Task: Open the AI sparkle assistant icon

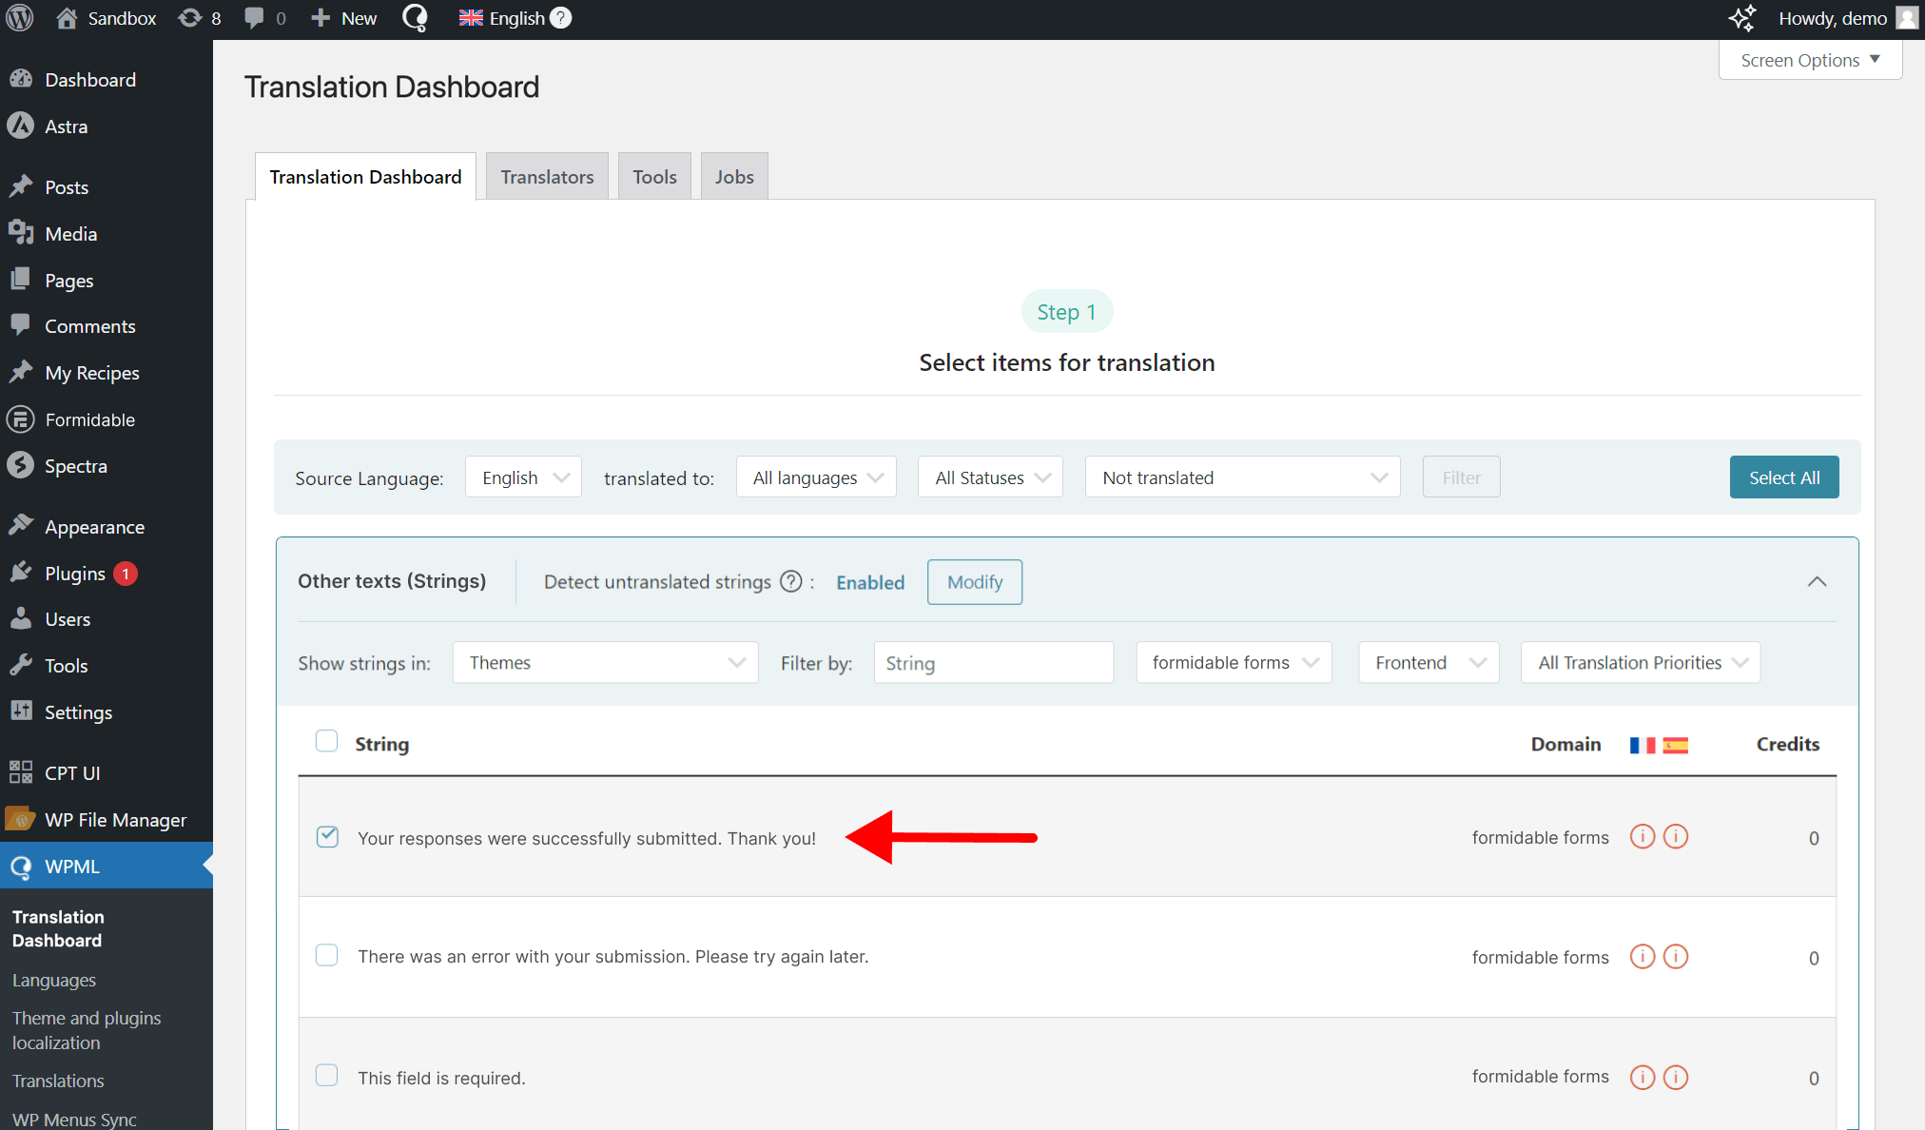Action: (1741, 18)
